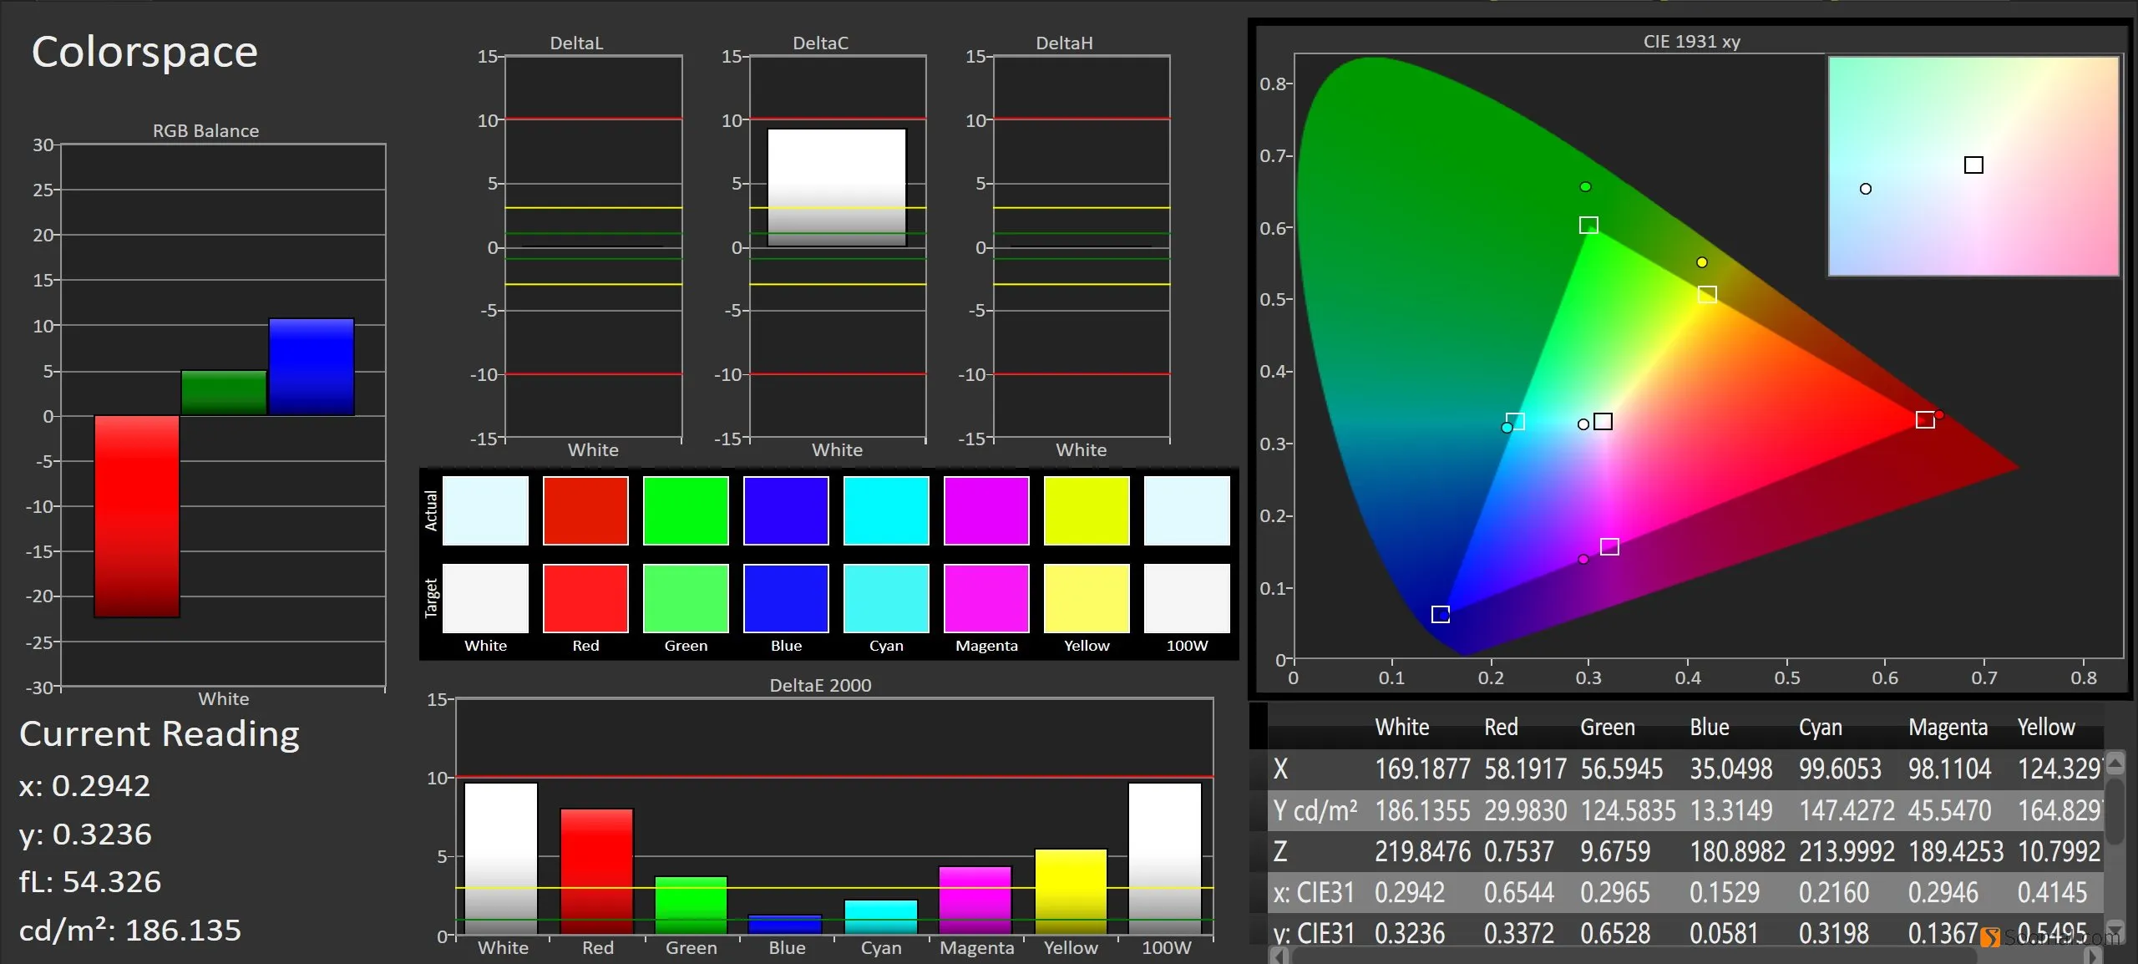The width and height of the screenshot is (2138, 964).
Task: Click the Blue column header in data table
Action: [x=1710, y=727]
